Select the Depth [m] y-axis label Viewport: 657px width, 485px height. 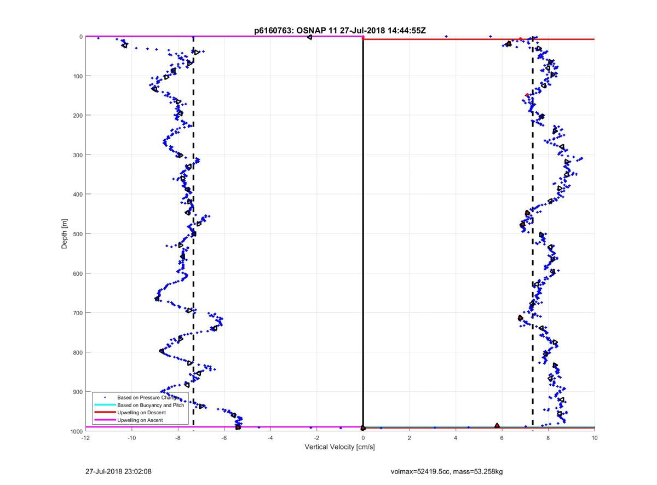coord(65,234)
